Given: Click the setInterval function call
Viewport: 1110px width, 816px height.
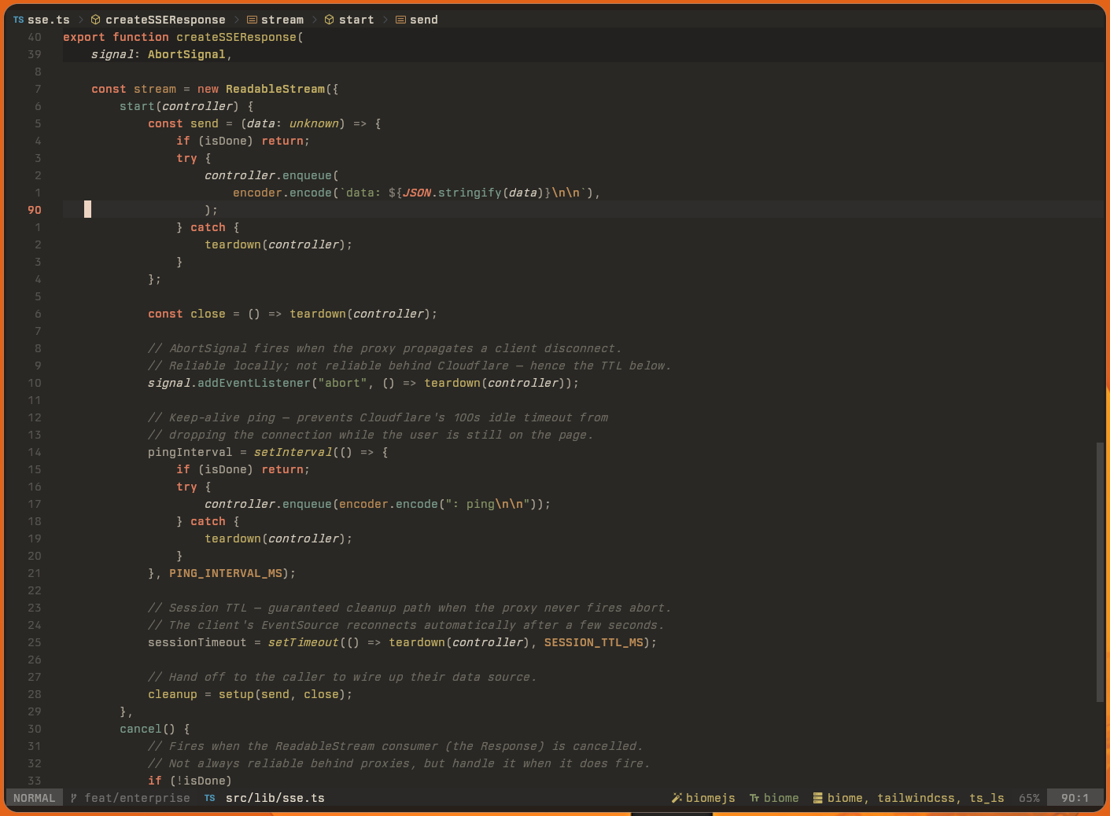Looking at the screenshot, I should point(293,452).
